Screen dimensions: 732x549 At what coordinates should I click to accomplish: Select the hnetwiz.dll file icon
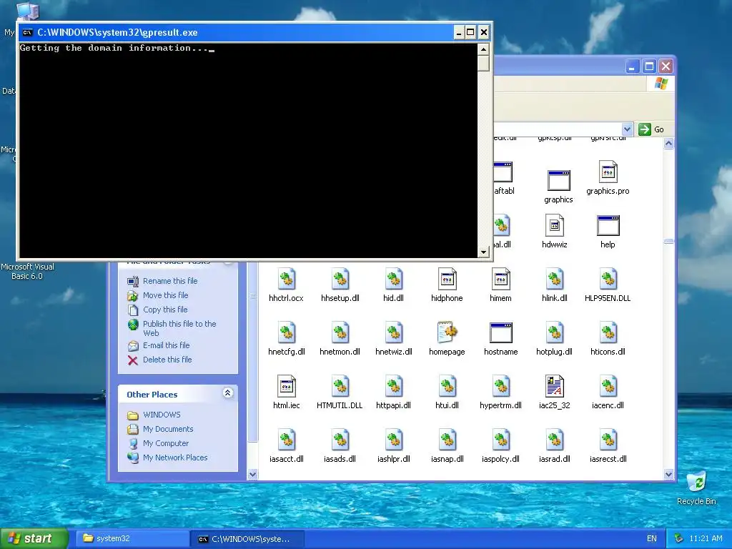[394, 333]
